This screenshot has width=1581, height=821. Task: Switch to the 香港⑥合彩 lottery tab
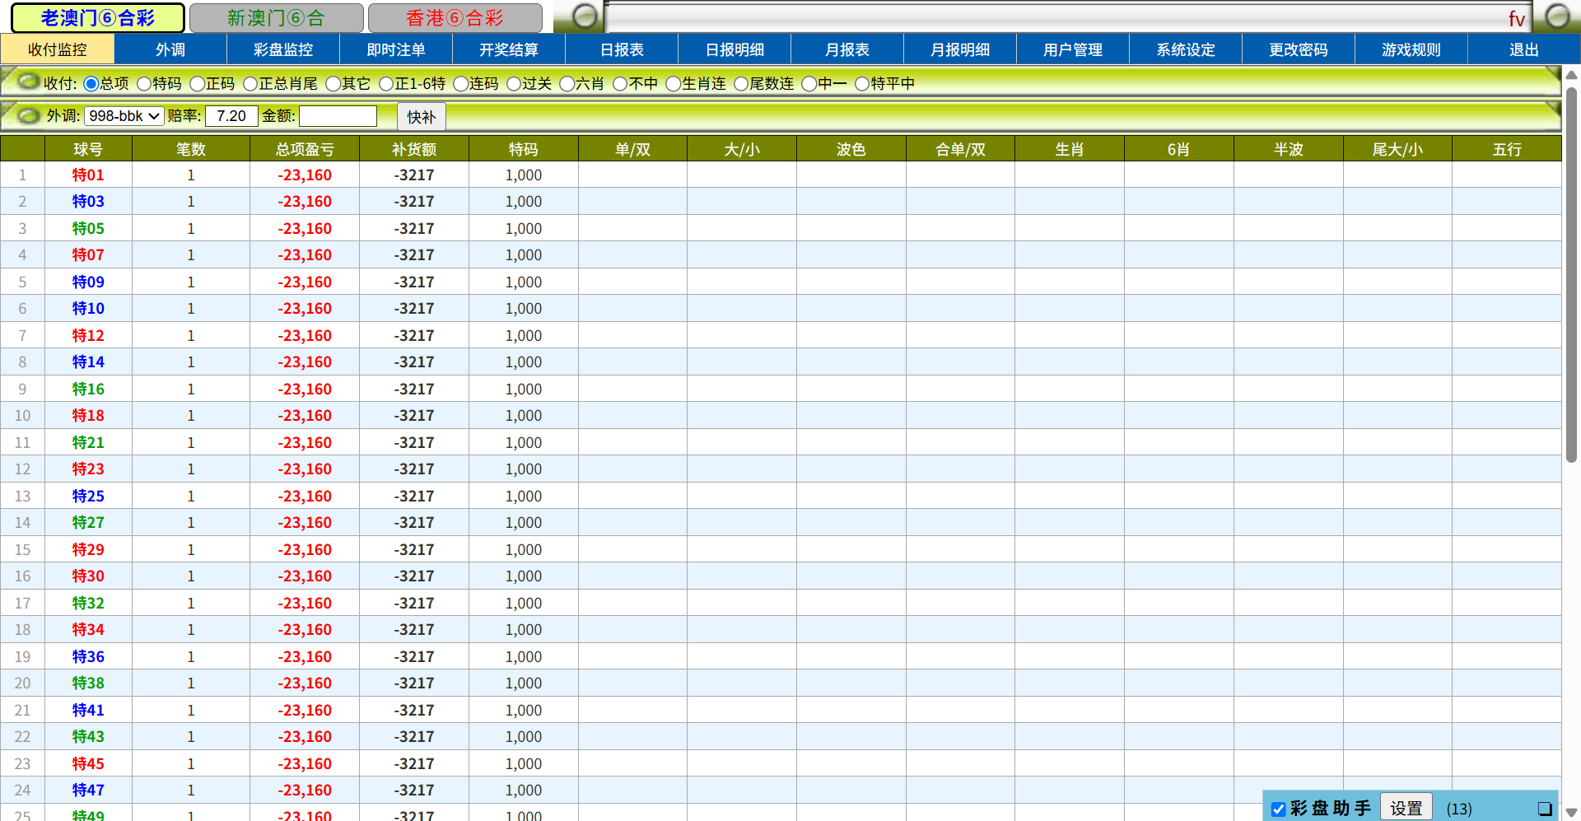[x=455, y=18]
